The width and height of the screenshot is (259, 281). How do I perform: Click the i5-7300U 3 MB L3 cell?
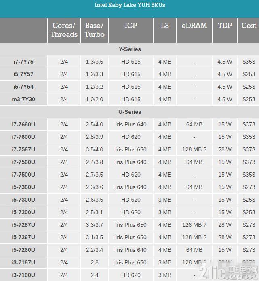click(165, 200)
